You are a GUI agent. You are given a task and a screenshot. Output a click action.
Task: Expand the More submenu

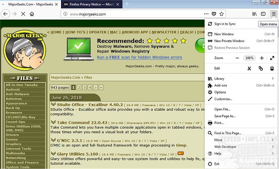click(241, 140)
